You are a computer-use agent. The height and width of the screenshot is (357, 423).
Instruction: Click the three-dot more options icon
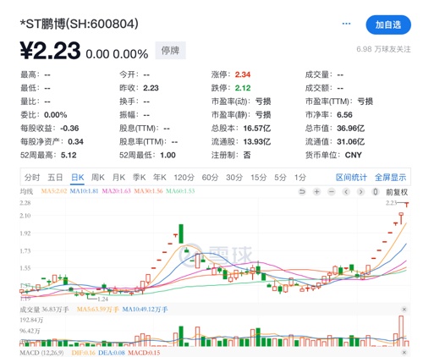point(346,24)
